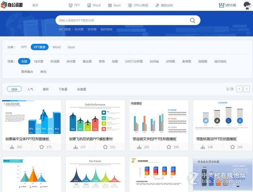The height and width of the screenshot is (192, 253).
Task: Filter templates by 雷达图
Action: pos(86,61)
